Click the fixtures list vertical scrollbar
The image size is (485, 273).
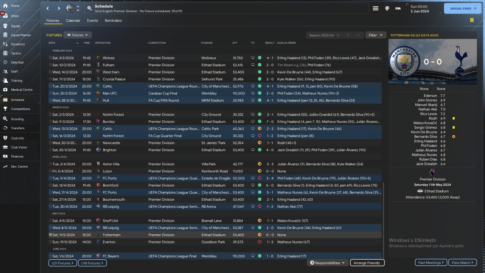click(x=384, y=220)
